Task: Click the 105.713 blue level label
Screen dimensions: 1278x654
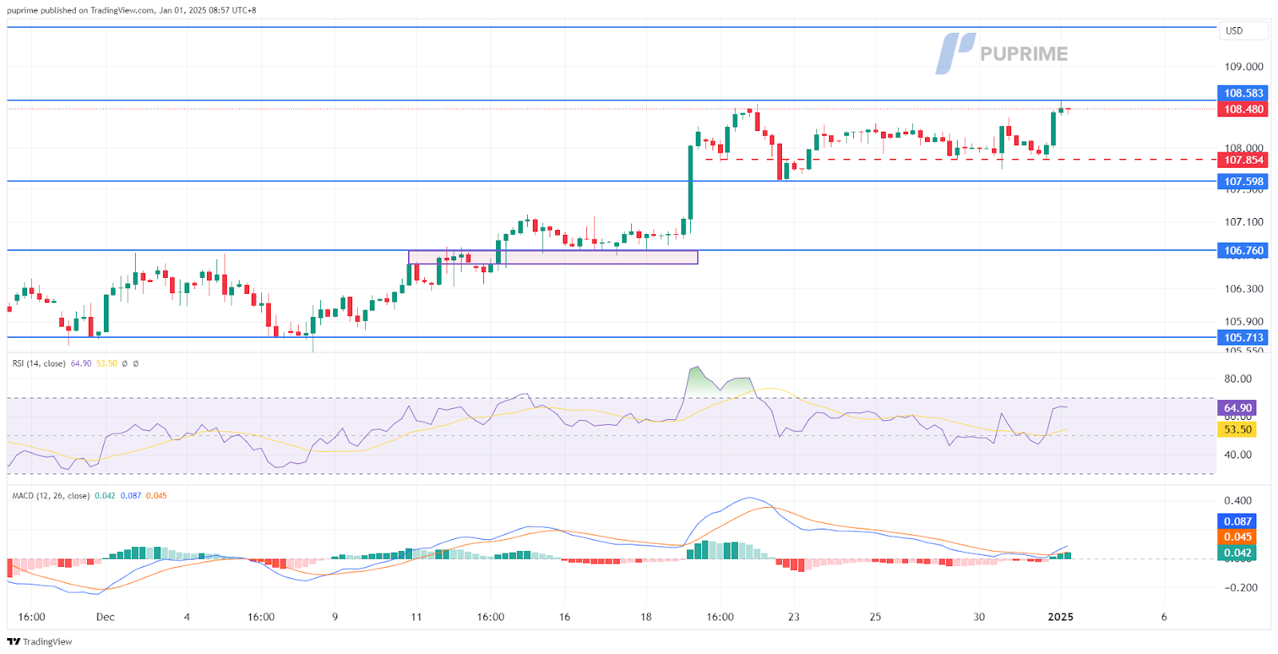Action: tap(1244, 338)
